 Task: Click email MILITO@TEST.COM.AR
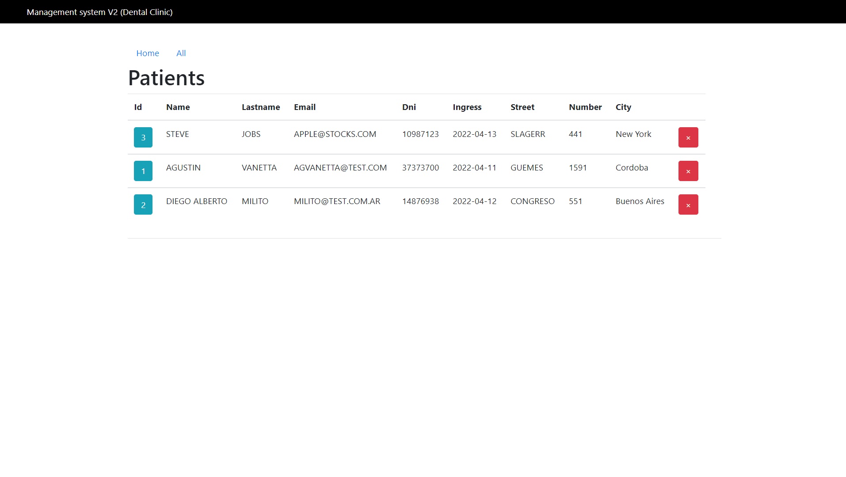337,201
